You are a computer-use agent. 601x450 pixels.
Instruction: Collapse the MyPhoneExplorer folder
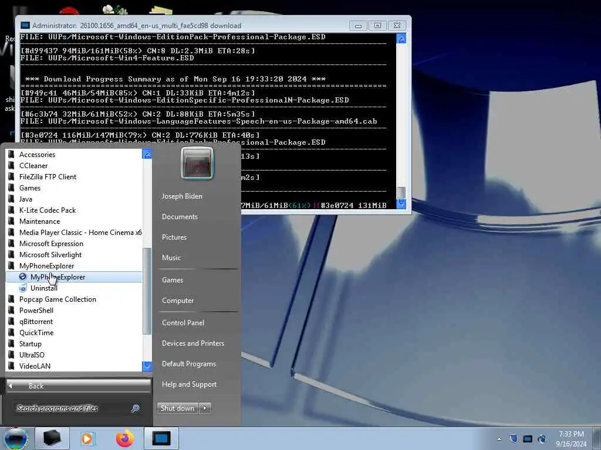[x=46, y=265]
